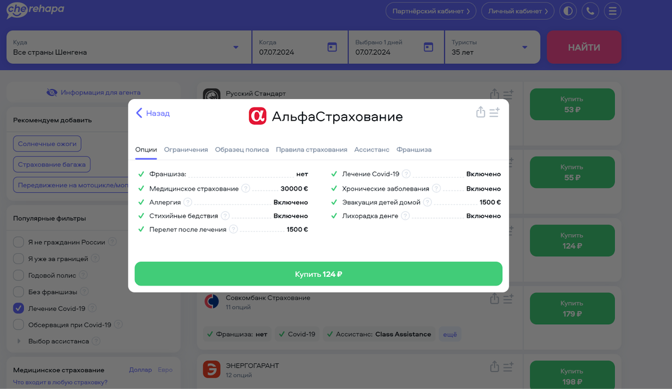Click help icon next to Хронические заболевания
Viewport: 672px width, 389px height.
click(x=436, y=189)
